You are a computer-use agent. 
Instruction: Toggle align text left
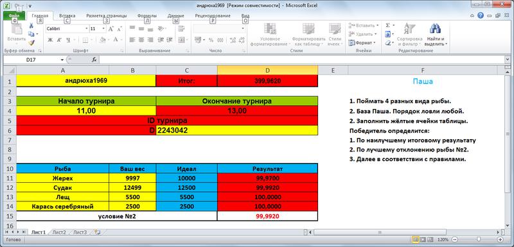point(132,40)
